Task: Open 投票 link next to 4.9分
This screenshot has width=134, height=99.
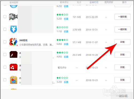Action: point(66,57)
